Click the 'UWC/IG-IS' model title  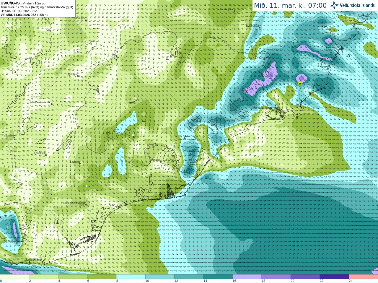click(10, 3)
